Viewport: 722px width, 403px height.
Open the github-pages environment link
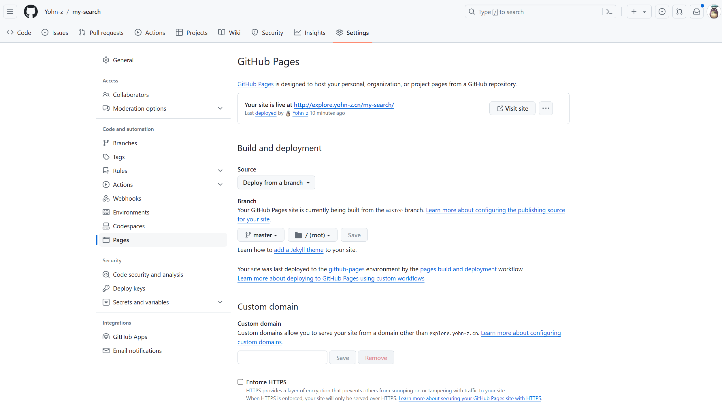coord(346,269)
